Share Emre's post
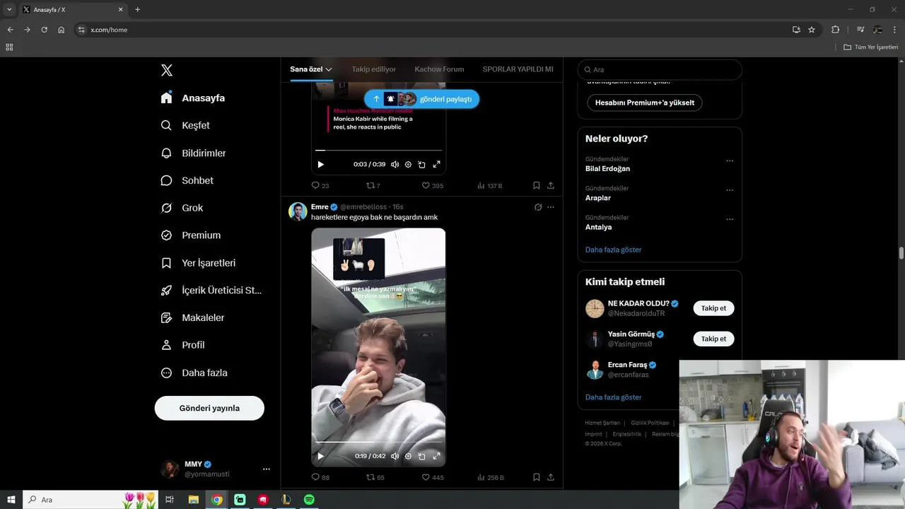The height and width of the screenshot is (509, 905). coord(551,477)
